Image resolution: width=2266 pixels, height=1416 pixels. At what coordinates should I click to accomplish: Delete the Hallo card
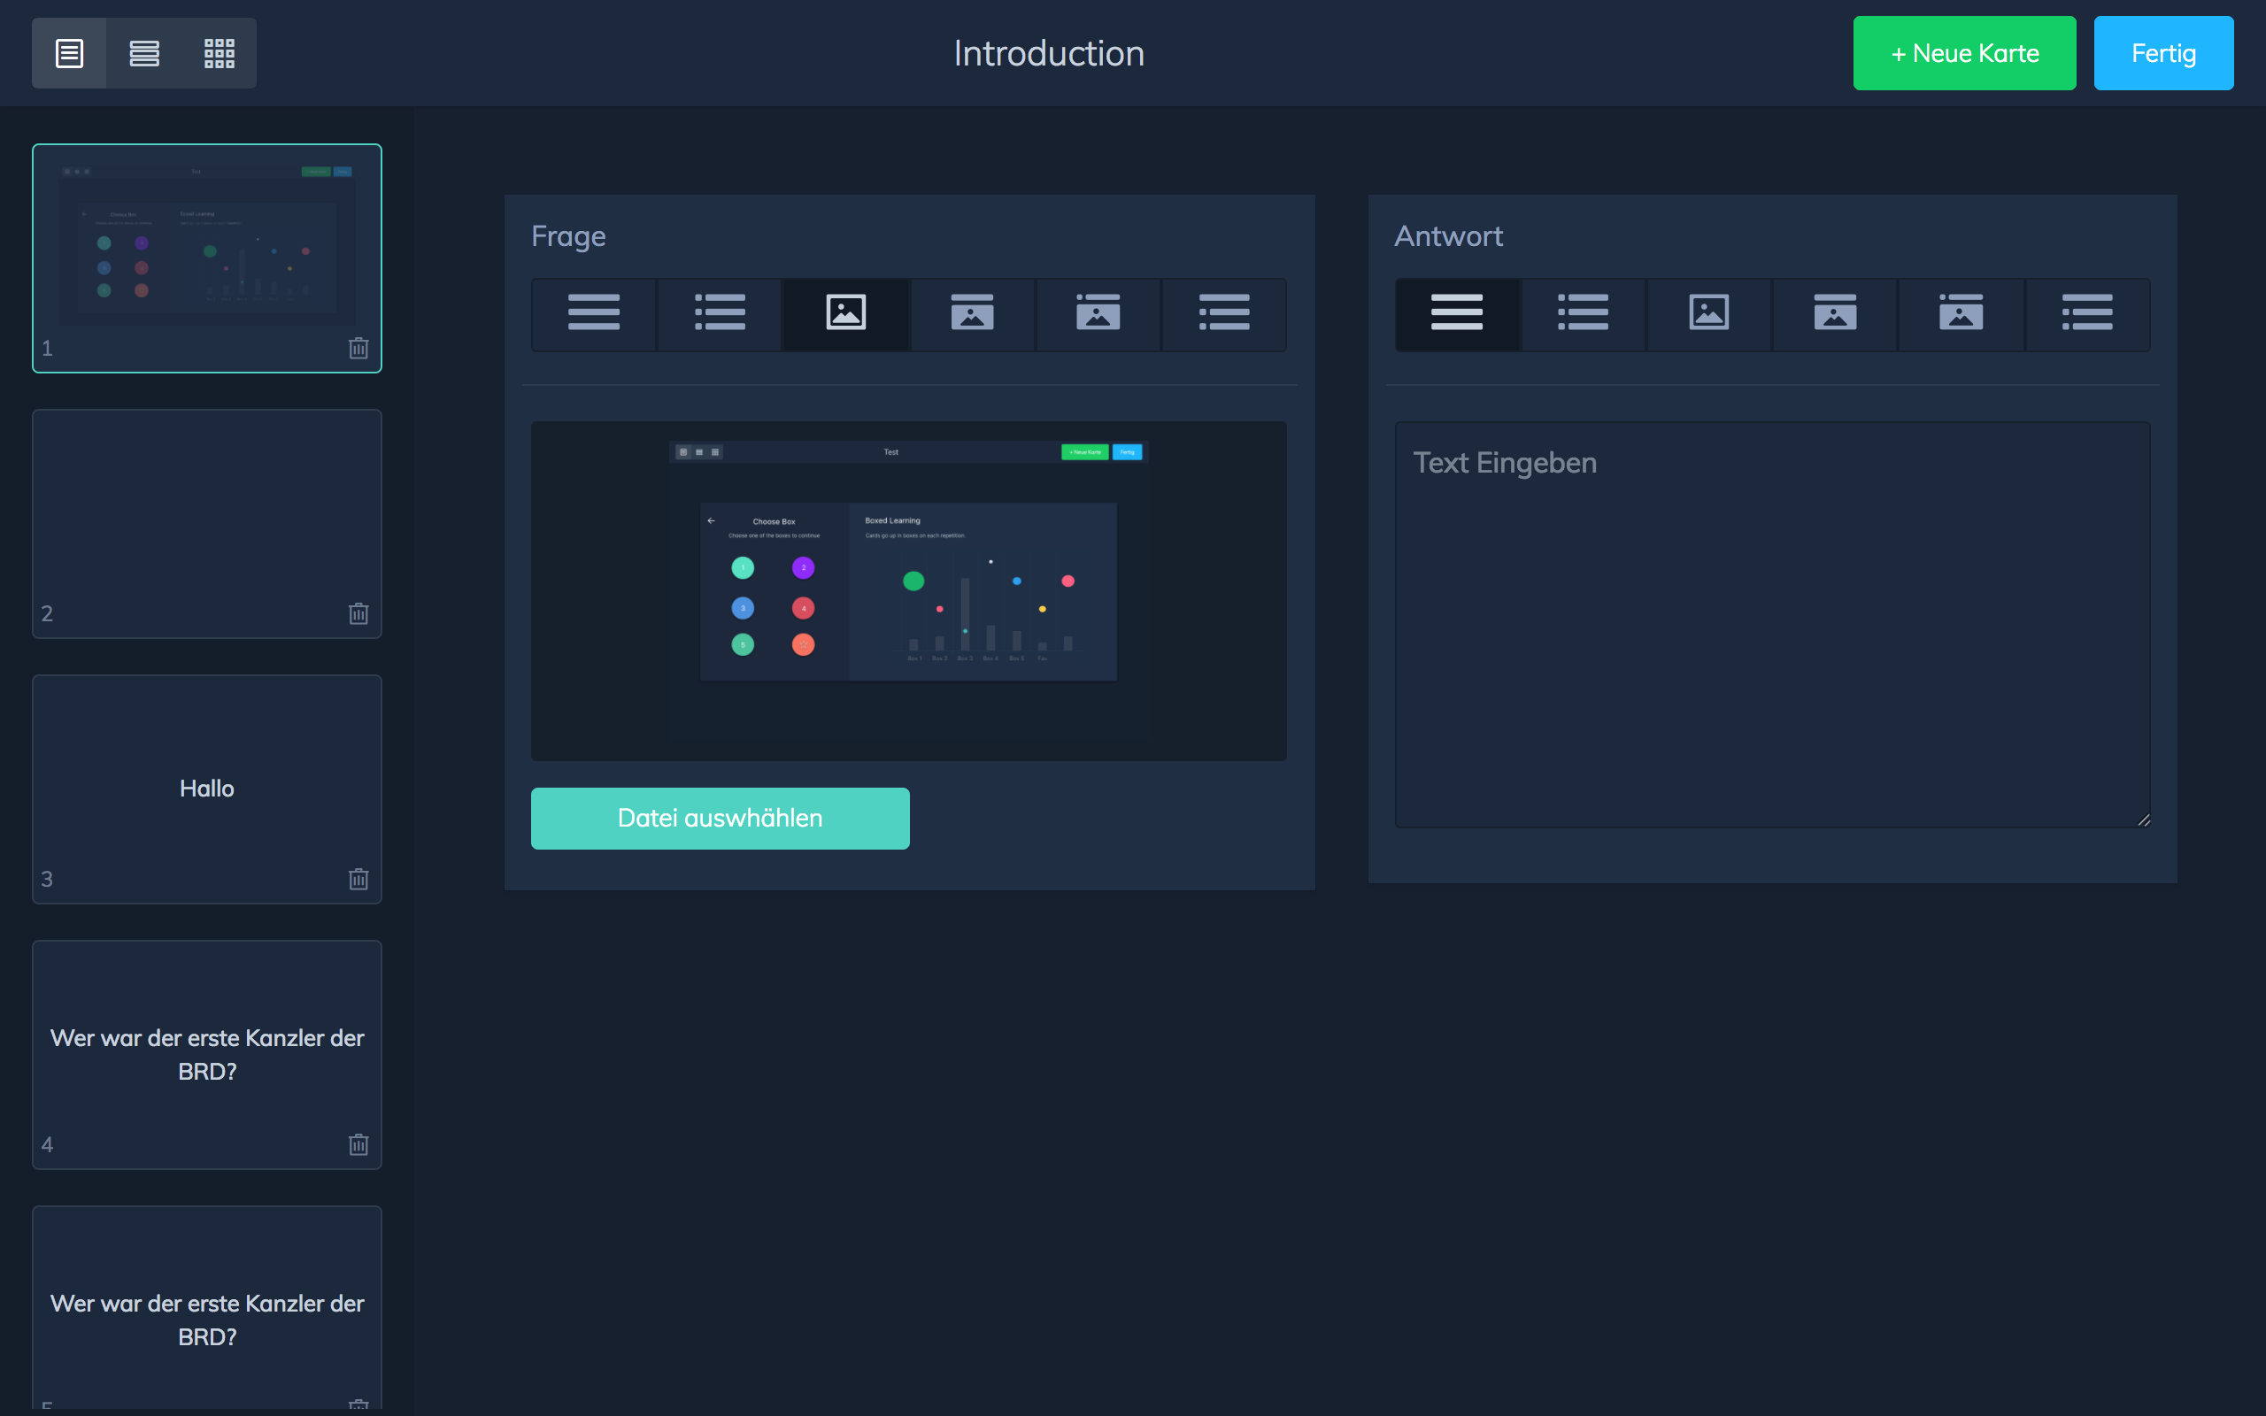tap(358, 879)
